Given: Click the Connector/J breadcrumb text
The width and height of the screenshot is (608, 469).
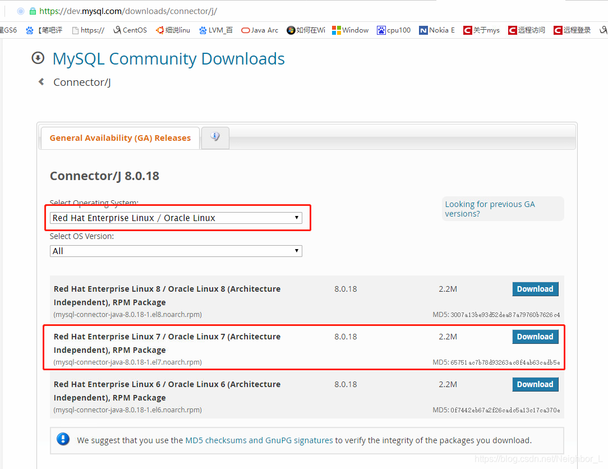Looking at the screenshot, I should coord(82,82).
